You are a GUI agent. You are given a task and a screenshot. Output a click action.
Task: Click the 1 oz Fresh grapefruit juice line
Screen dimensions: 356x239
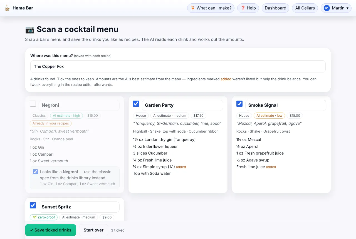[x=260, y=153]
